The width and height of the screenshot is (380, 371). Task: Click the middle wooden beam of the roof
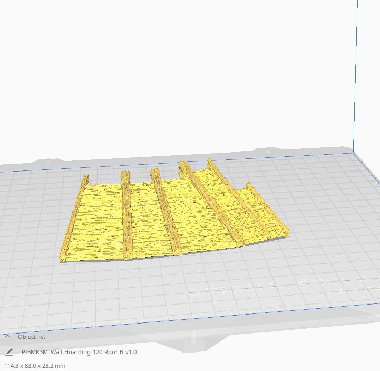(x=166, y=211)
